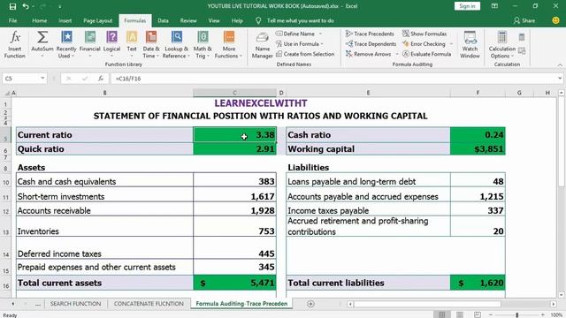Expand the Define Name dropdown arrow
This screenshot has width=566, height=318.
(x=320, y=34)
